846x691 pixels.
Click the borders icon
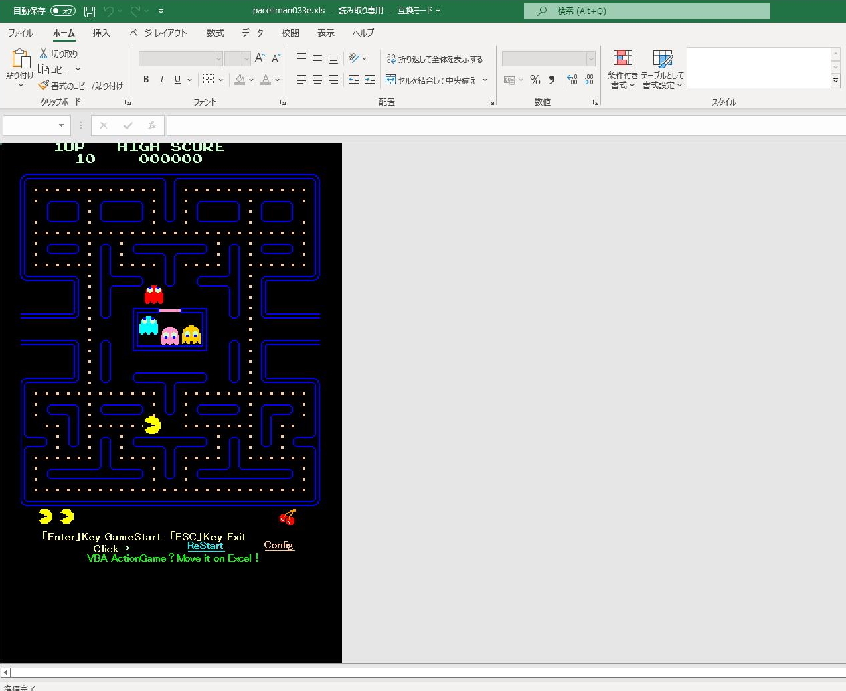click(208, 80)
